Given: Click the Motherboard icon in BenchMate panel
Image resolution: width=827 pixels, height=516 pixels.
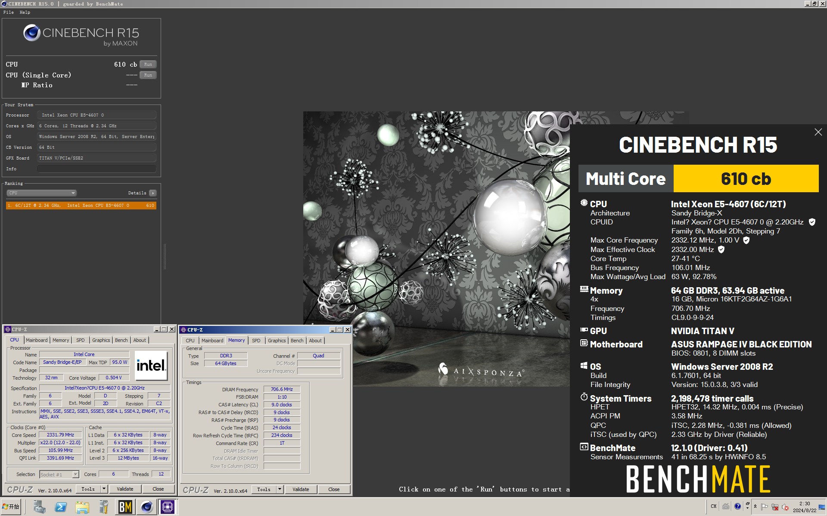Looking at the screenshot, I should click(584, 343).
